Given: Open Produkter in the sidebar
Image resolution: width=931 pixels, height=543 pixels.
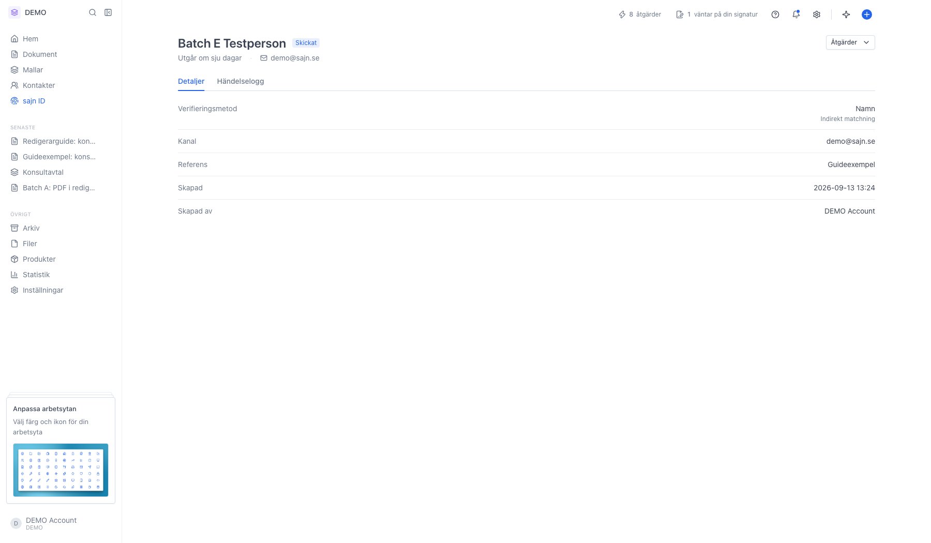Looking at the screenshot, I should 61,259.
